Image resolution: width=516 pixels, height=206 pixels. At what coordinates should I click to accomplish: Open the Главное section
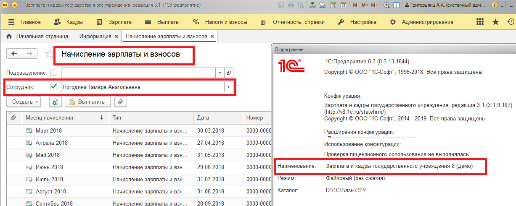pos(24,22)
